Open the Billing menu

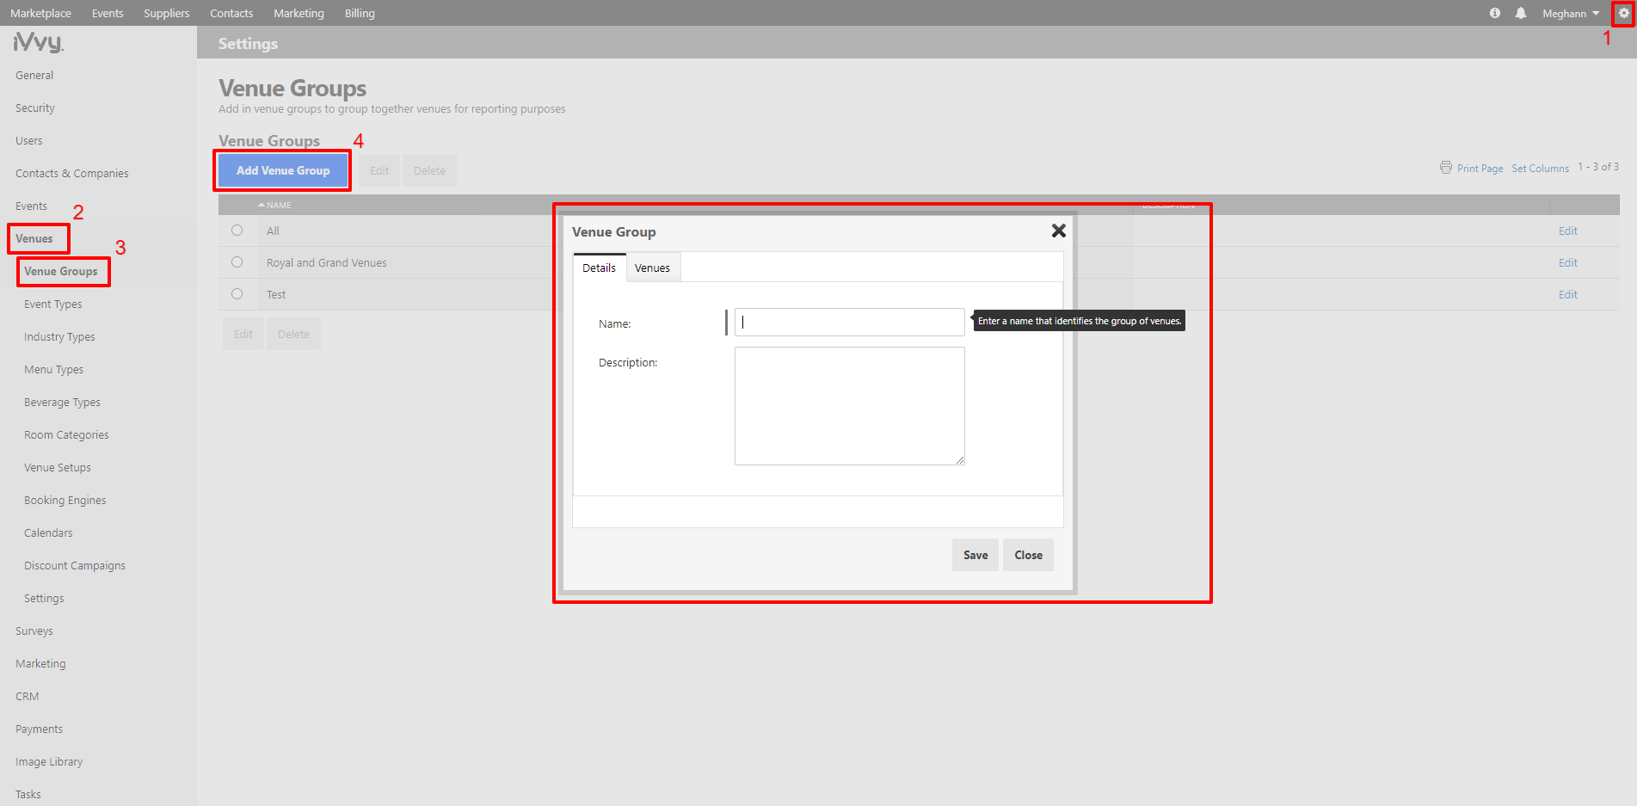[360, 13]
